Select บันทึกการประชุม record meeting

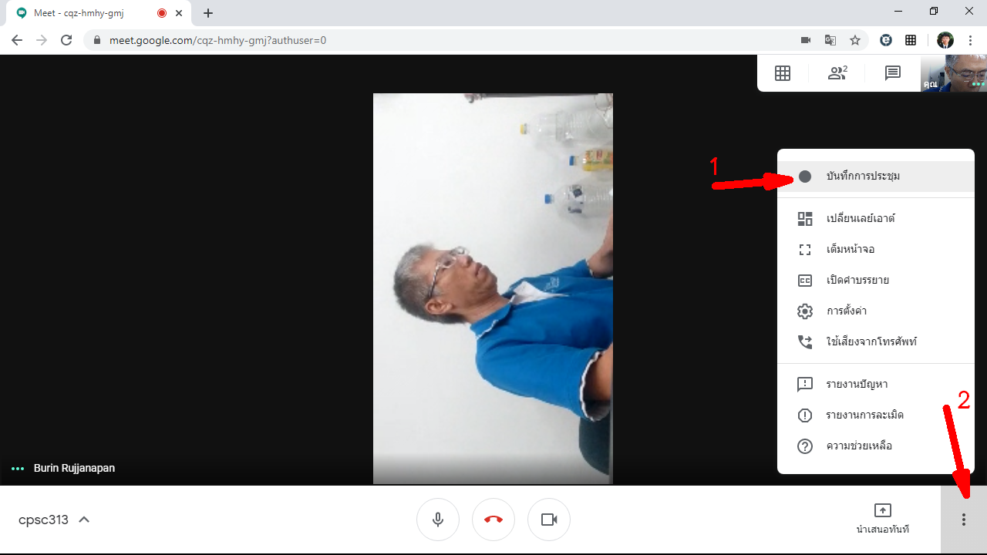[x=862, y=177]
